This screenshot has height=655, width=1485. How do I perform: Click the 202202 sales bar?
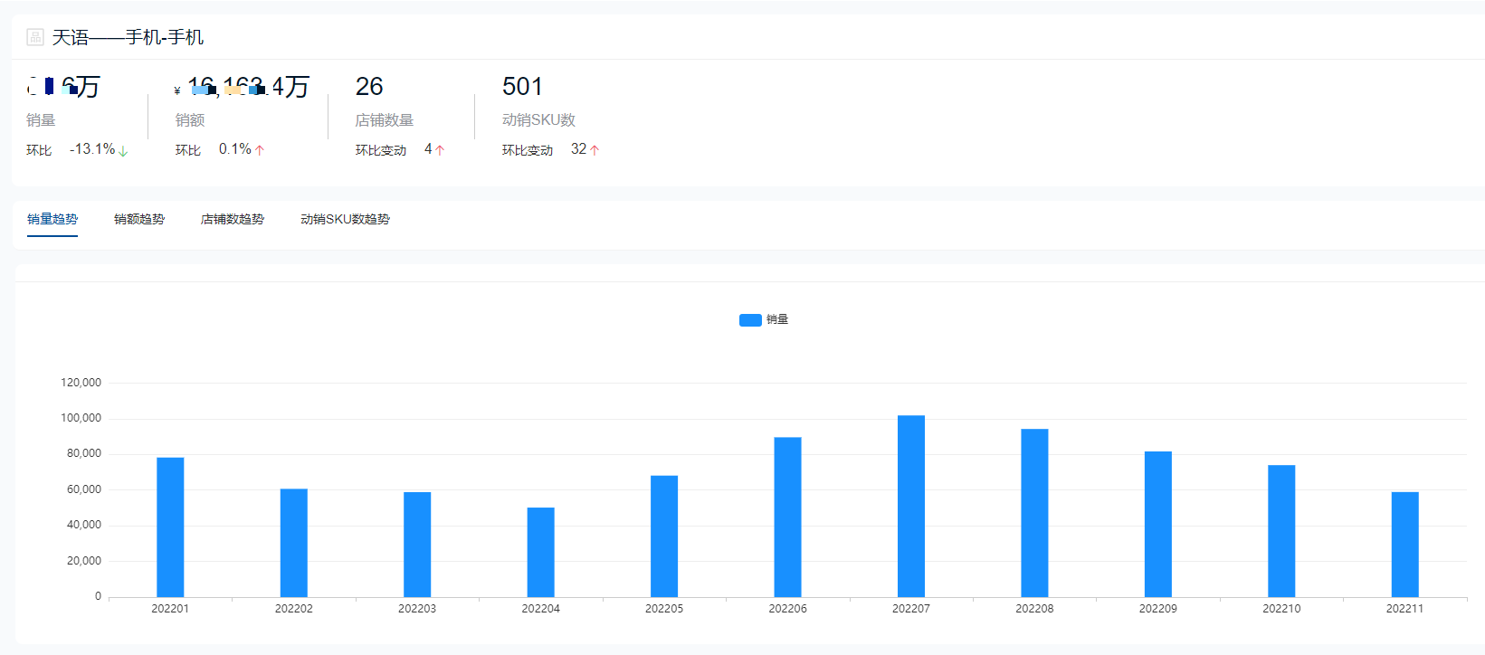[x=294, y=543]
